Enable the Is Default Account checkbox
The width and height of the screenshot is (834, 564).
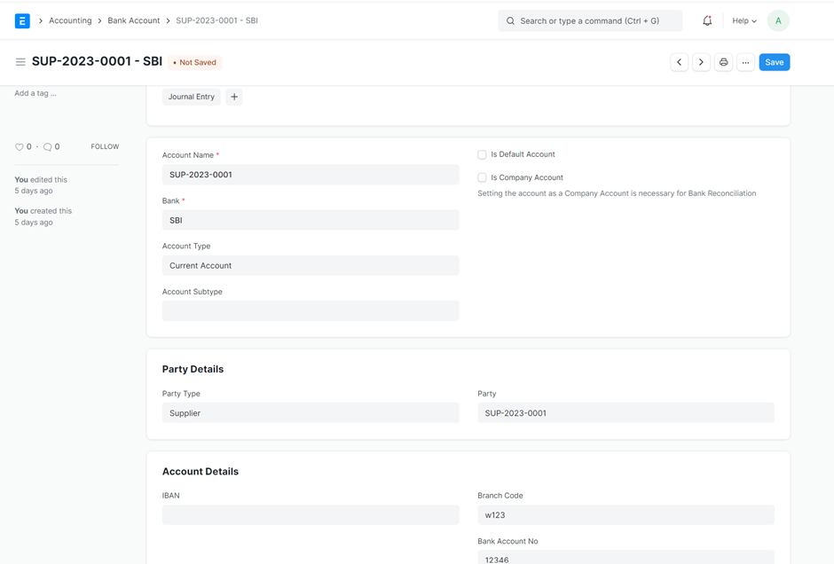click(482, 154)
